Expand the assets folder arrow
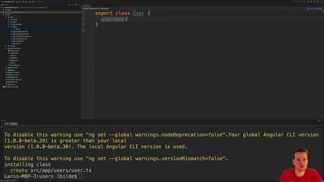324x182 pixels. [6, 46]
